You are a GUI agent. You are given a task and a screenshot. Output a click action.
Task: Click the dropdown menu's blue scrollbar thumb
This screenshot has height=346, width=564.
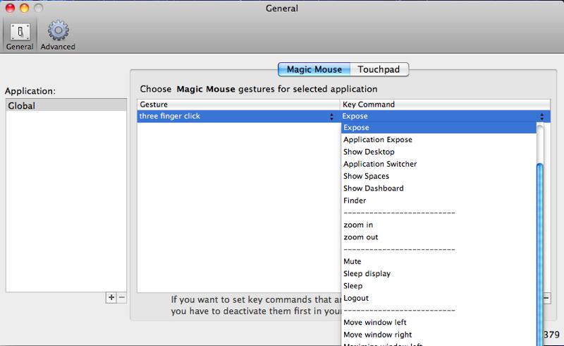tap(539, 254)
